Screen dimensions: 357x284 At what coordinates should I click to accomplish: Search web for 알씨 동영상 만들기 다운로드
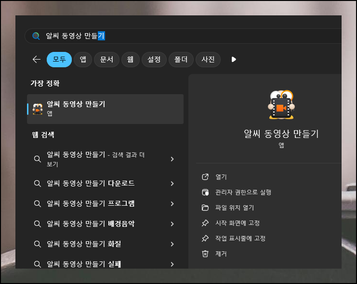pos(105,184)
